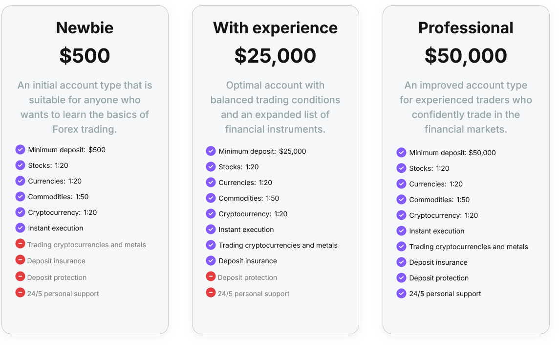Viewport: 559px width, 346px height.
Task: Click the Newbie plan's red minus icon for Deposit insurance
Action: pos(20,260)
